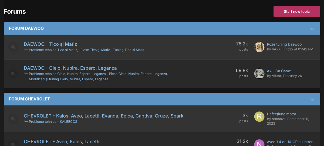324x146 pixels.
Task: Open Probleme tehnice Tico și Matiz subforum
Action: 53,50
